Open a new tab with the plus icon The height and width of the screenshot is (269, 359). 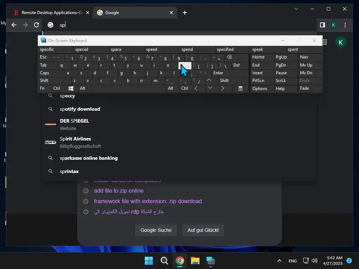coord(185,13)
